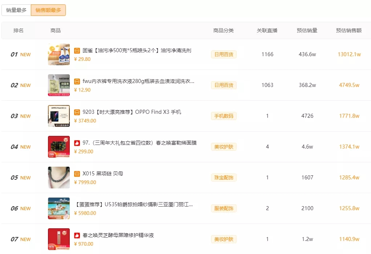Click the 日用百货 tag in row 01

[224, 54]
